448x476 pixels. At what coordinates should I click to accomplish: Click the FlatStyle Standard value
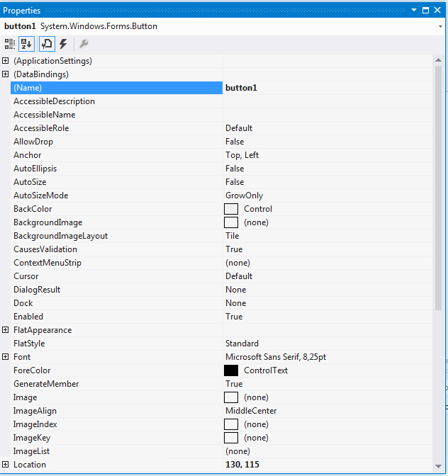242,344
